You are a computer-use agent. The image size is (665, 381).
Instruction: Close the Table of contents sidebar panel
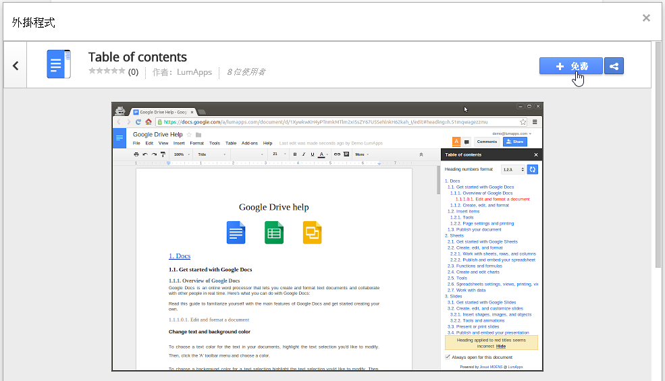[535, 154]
